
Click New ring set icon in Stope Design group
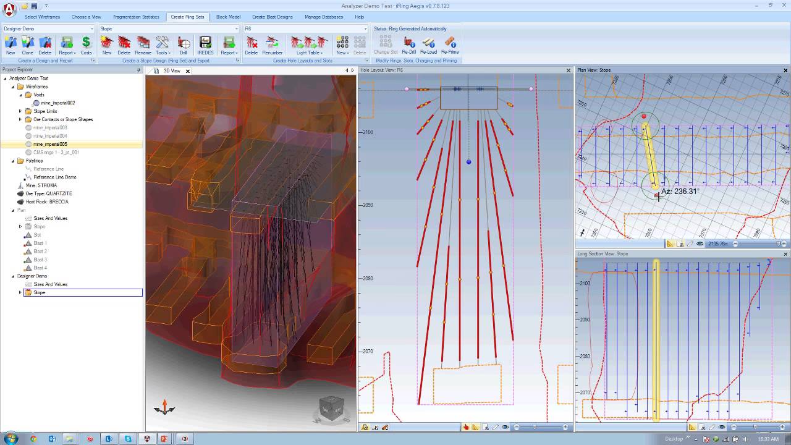(x=107, y=43)
